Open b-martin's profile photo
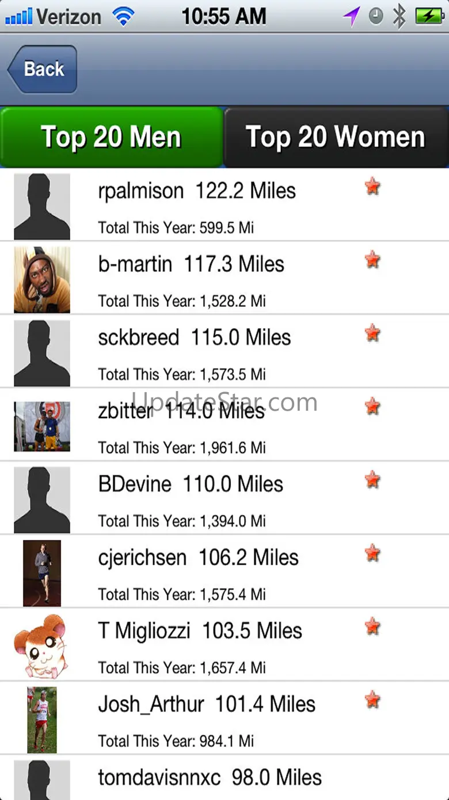This screenshot has height=800, width=449. point(42,280)
